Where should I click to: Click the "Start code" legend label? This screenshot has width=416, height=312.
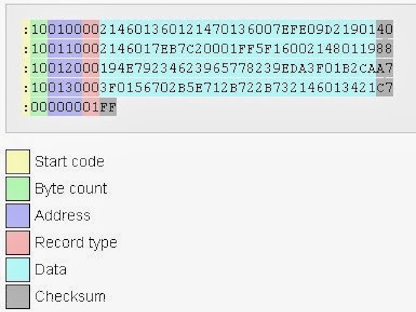click(69, 162)
